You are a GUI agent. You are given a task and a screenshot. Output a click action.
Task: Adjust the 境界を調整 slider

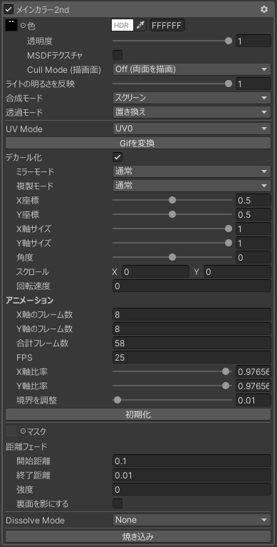click(172, 400)
